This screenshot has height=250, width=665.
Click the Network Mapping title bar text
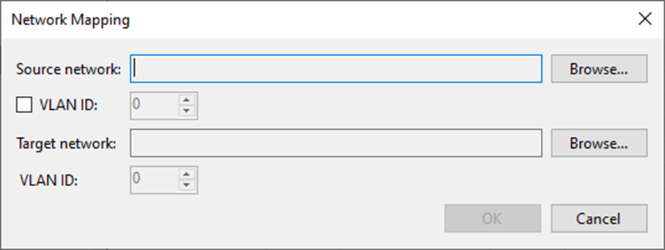point(70,20)
